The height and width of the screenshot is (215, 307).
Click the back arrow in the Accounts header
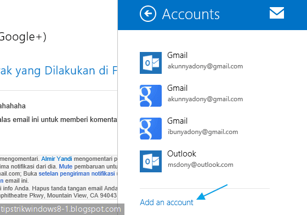coord(148,14)
